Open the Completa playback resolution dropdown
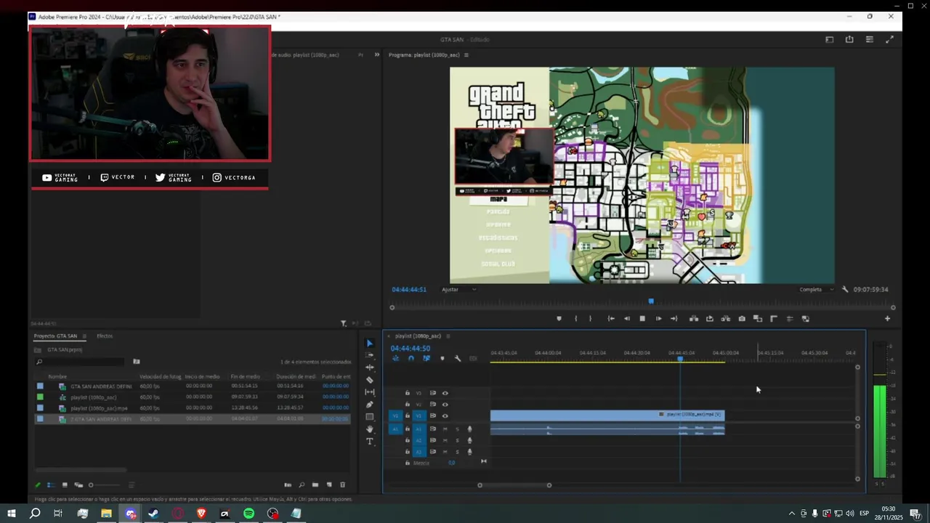Viewport: 930px width, 523px height. pyautogui.click(x=817, y=289)
